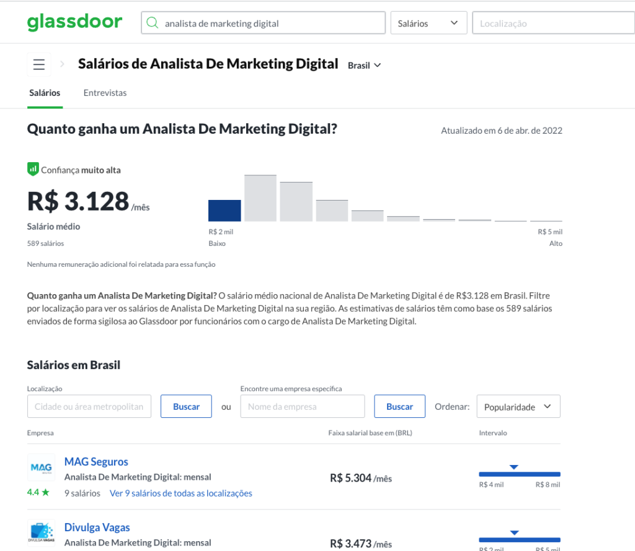Screen dimensions: 635x551
Task: Open Ver 9 salários de todas as localizações
Action: point(180,493)
